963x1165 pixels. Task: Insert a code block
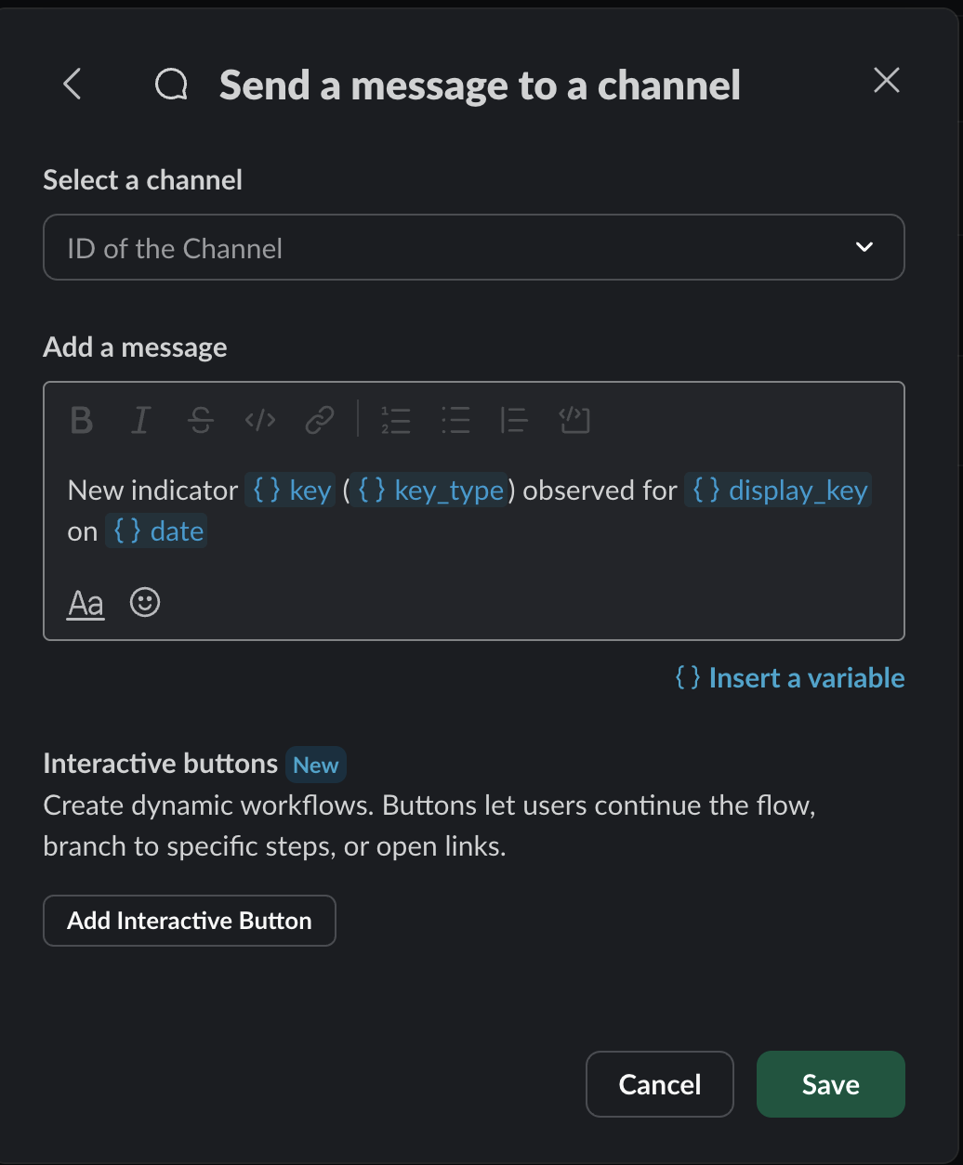(x=574, y=420)
